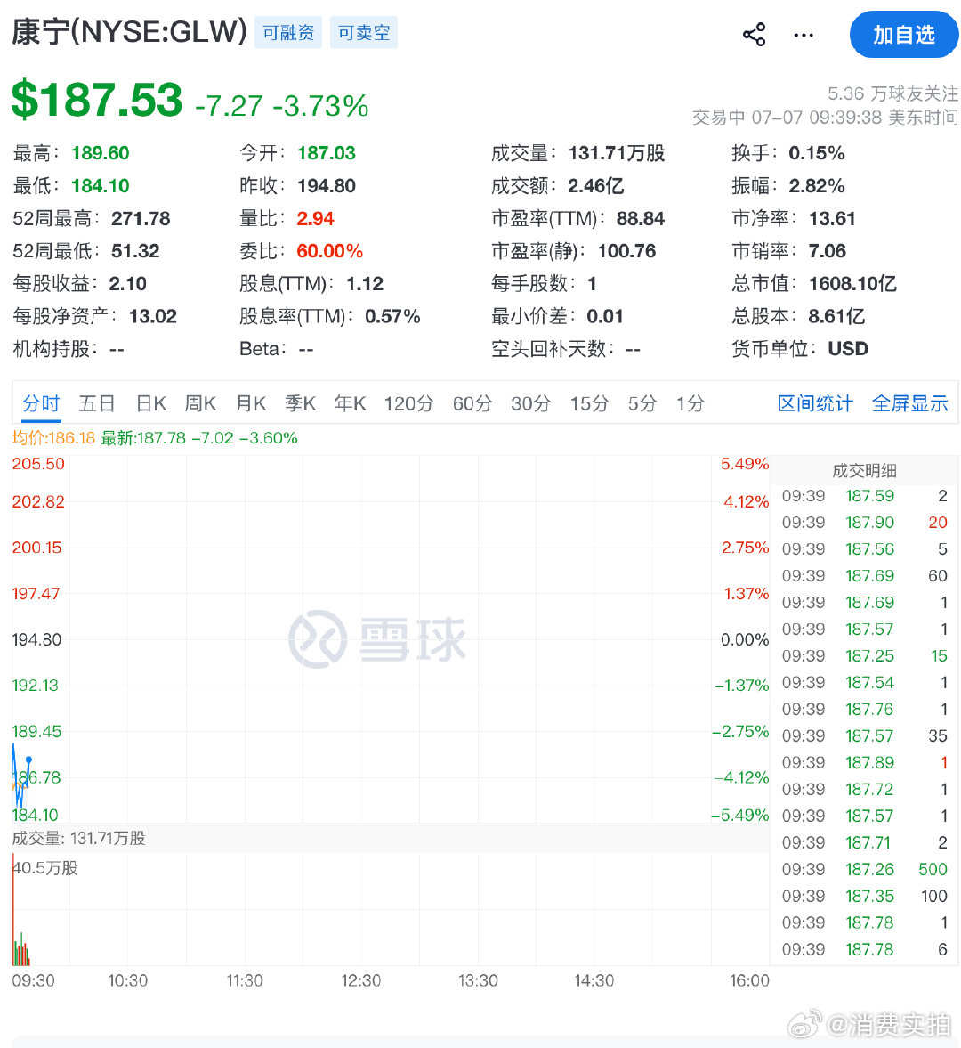Screen dimensions: 961x1048
Task: Click the trade row priced 187.56
Action: click(x=864, y=549)
